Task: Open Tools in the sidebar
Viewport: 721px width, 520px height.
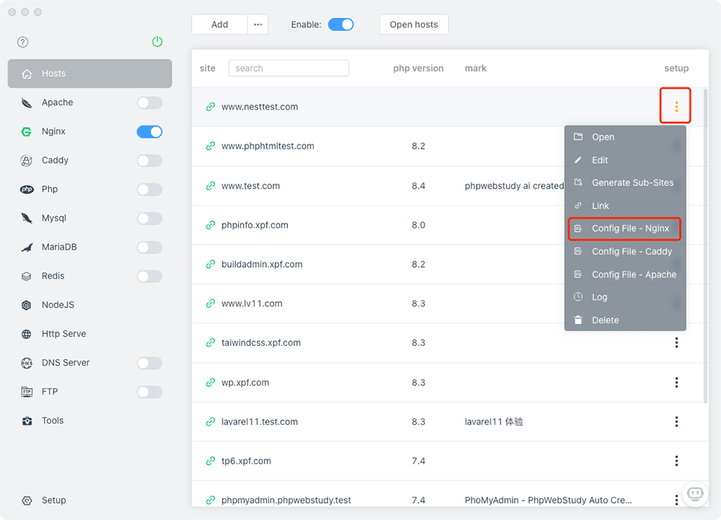Action: coord(52,421)
